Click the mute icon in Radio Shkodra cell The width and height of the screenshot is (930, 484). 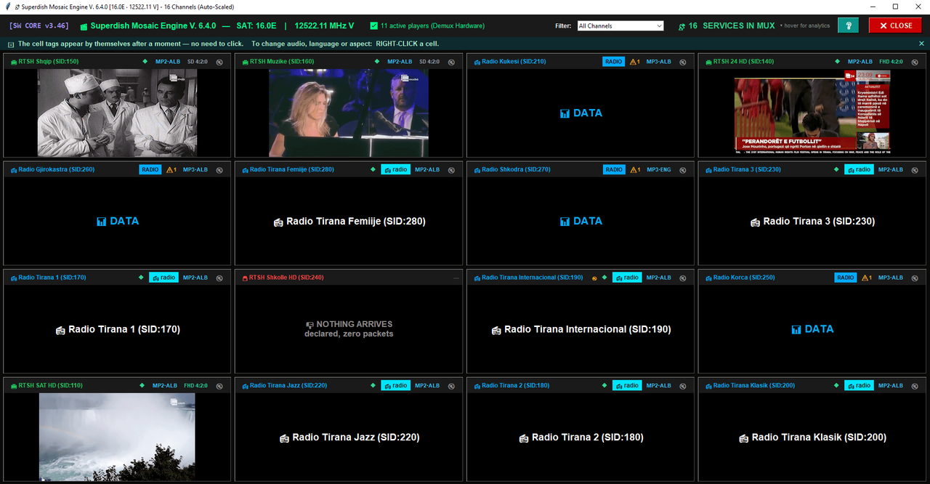point(683,170)
